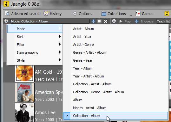Open the Collections folder icon
Image resolution: width=171 pixels, height=122 pixels.
point(104,14)
